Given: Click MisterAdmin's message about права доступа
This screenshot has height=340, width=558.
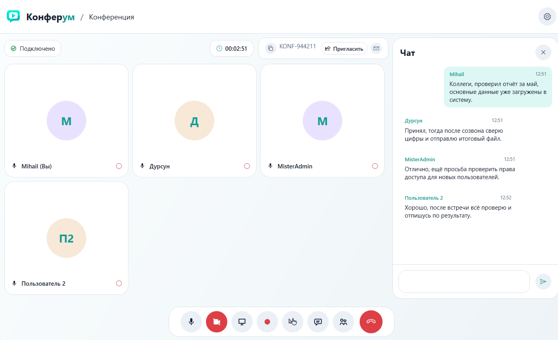Looking at the screenshot, I should 460,173.
